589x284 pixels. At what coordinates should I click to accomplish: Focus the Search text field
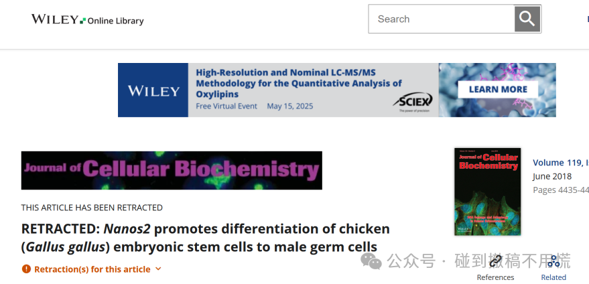pyautogui.click(x=442, y=19)
